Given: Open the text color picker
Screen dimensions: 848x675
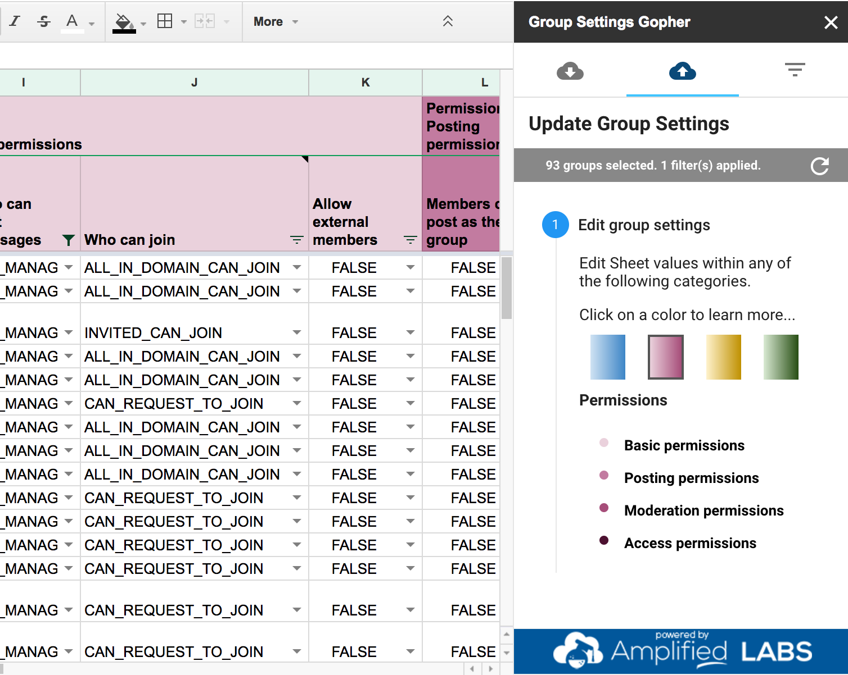Looking at the screenshot, I should click(72, 21).
